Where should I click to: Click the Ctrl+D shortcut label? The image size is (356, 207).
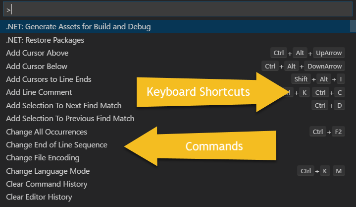point(328,105)
